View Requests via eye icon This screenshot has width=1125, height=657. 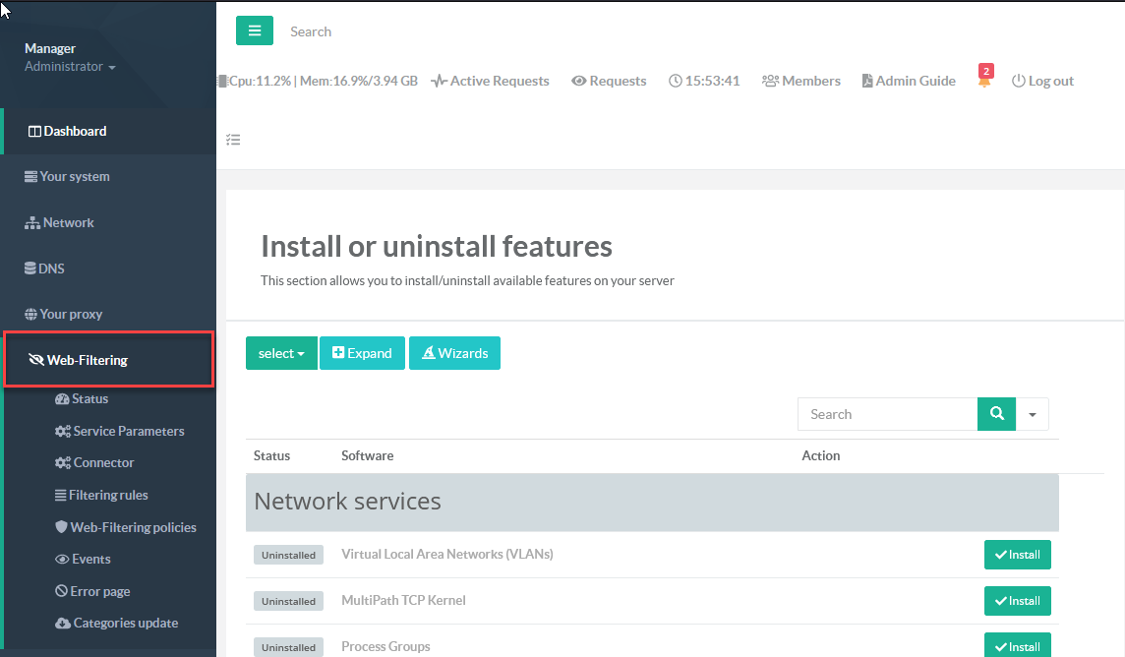coord(609,81)
